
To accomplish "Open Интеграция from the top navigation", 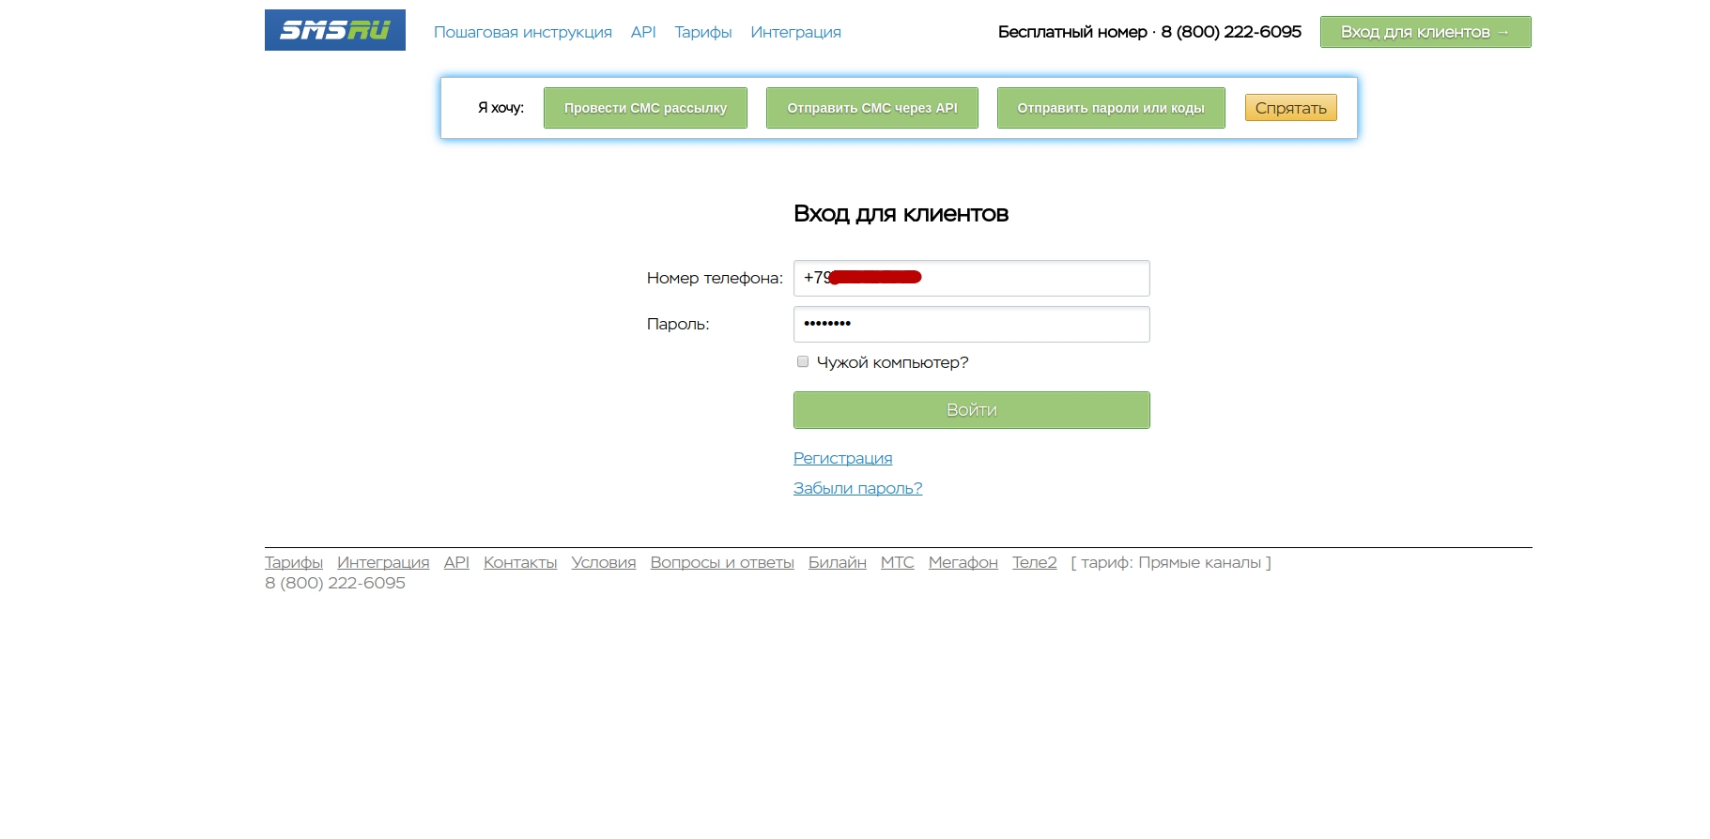I will click(795, 32).
